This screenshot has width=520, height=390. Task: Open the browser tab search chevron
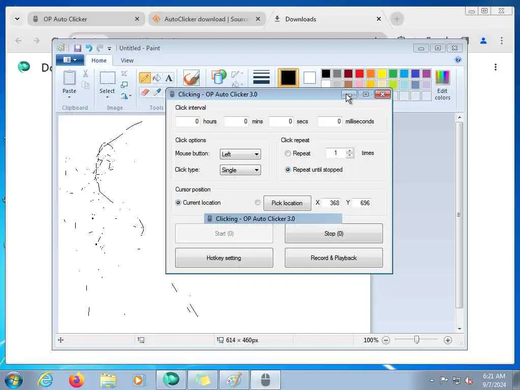tap(17, 19)
